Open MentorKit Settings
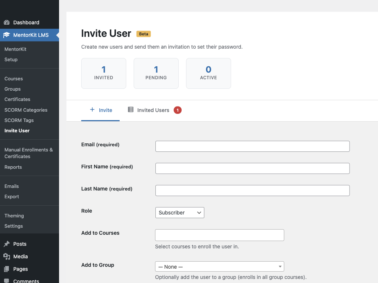Viewport: 378px width, 283px height. coord(13,226)
